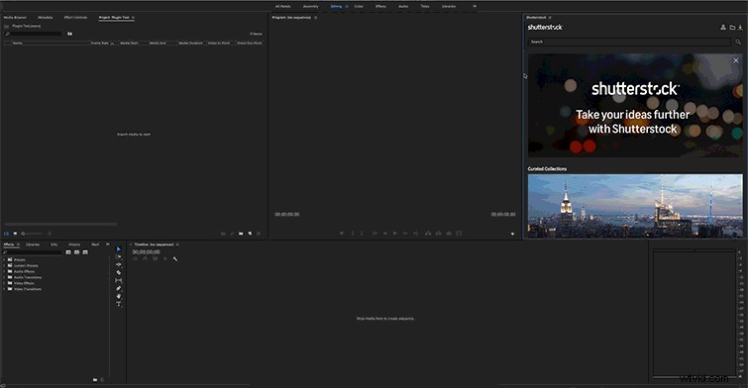Toggle Timeline linked selection button

click(155, 258)
